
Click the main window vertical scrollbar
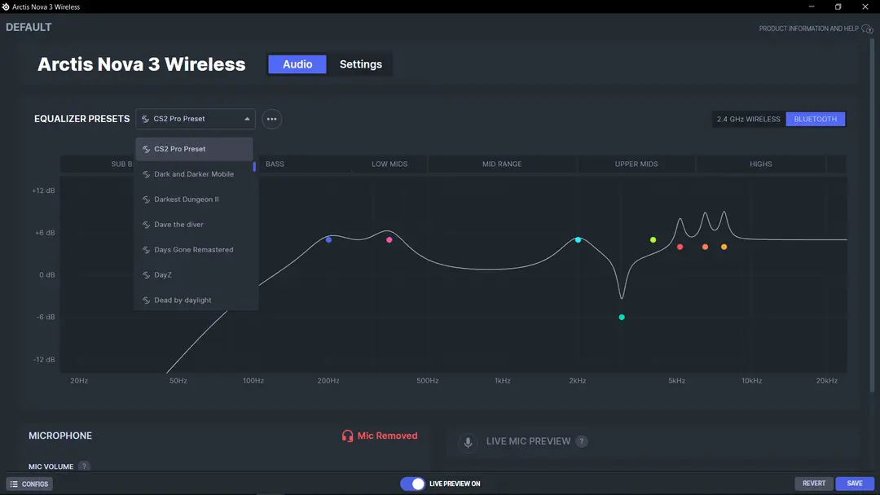(872, 213)
